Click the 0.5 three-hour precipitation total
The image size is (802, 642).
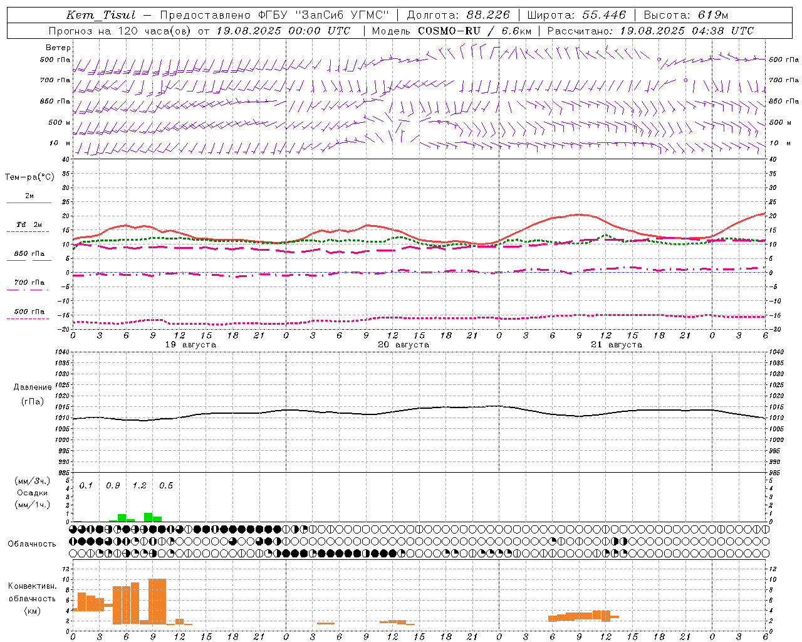tap(166, 486)
